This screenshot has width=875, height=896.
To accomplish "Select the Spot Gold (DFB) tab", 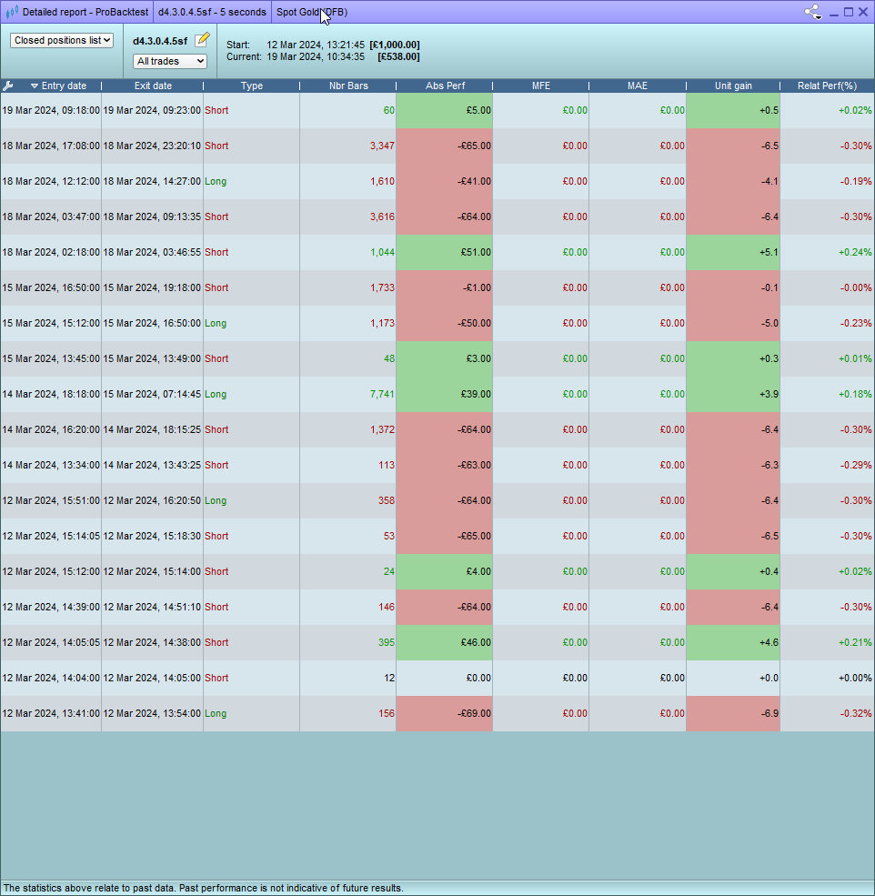I will 312,12.
